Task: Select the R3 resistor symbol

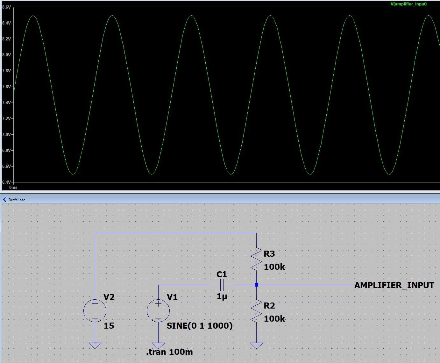Action: click(256, 259)
